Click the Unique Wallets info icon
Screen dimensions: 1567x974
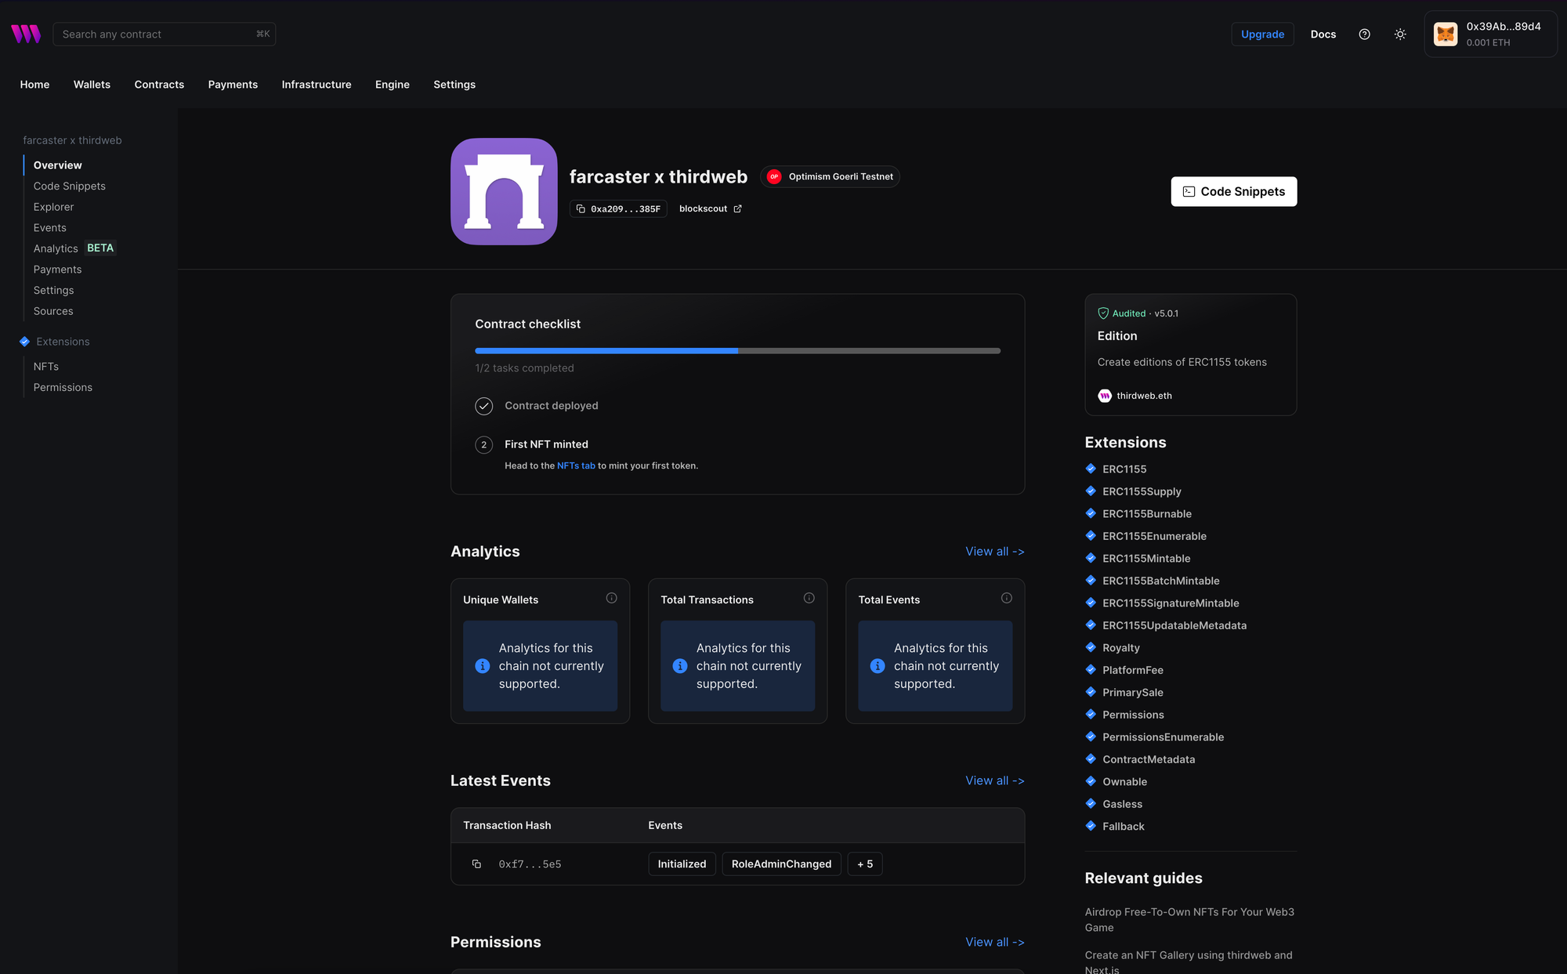pyautogui.click(x=611, y=598)
